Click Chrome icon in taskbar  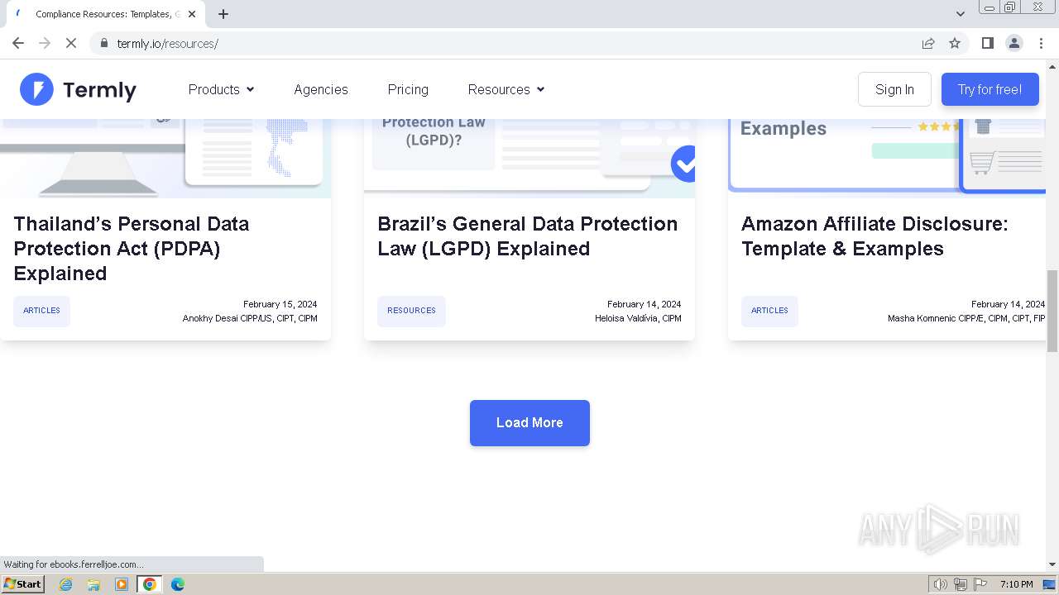[150, 584]
